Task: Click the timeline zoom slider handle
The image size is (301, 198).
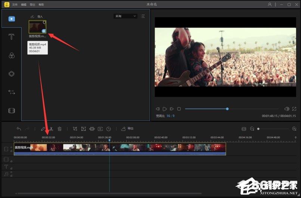Action: coord(258,129)
